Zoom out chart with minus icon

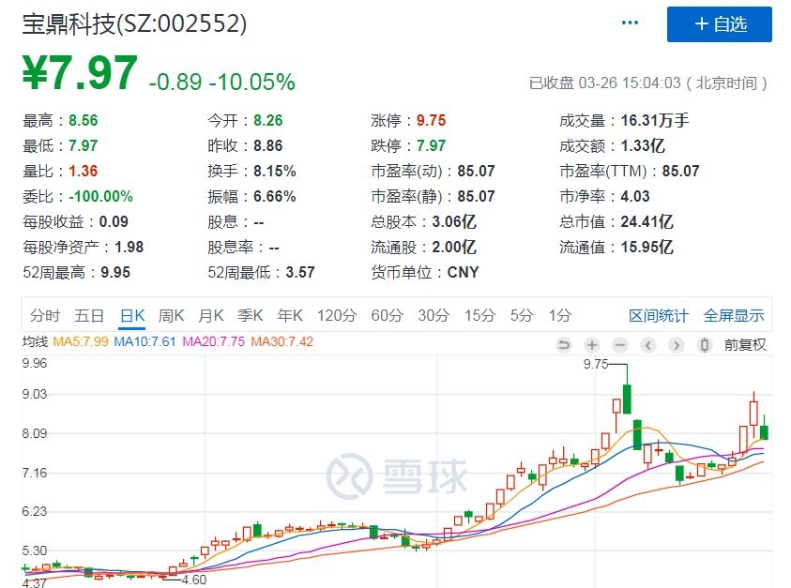point(620,345)
